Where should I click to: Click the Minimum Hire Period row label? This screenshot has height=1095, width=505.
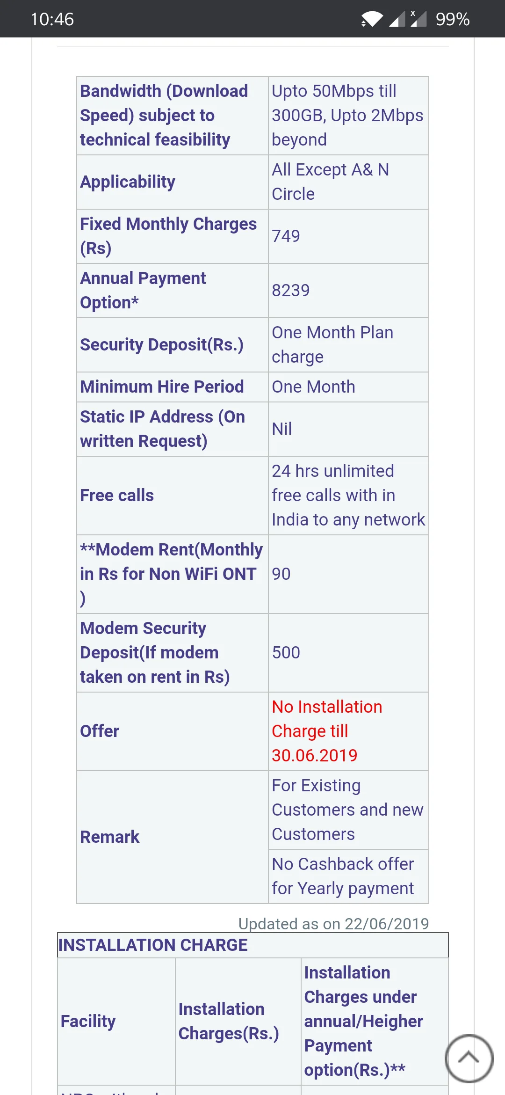(x=162, y=387)
